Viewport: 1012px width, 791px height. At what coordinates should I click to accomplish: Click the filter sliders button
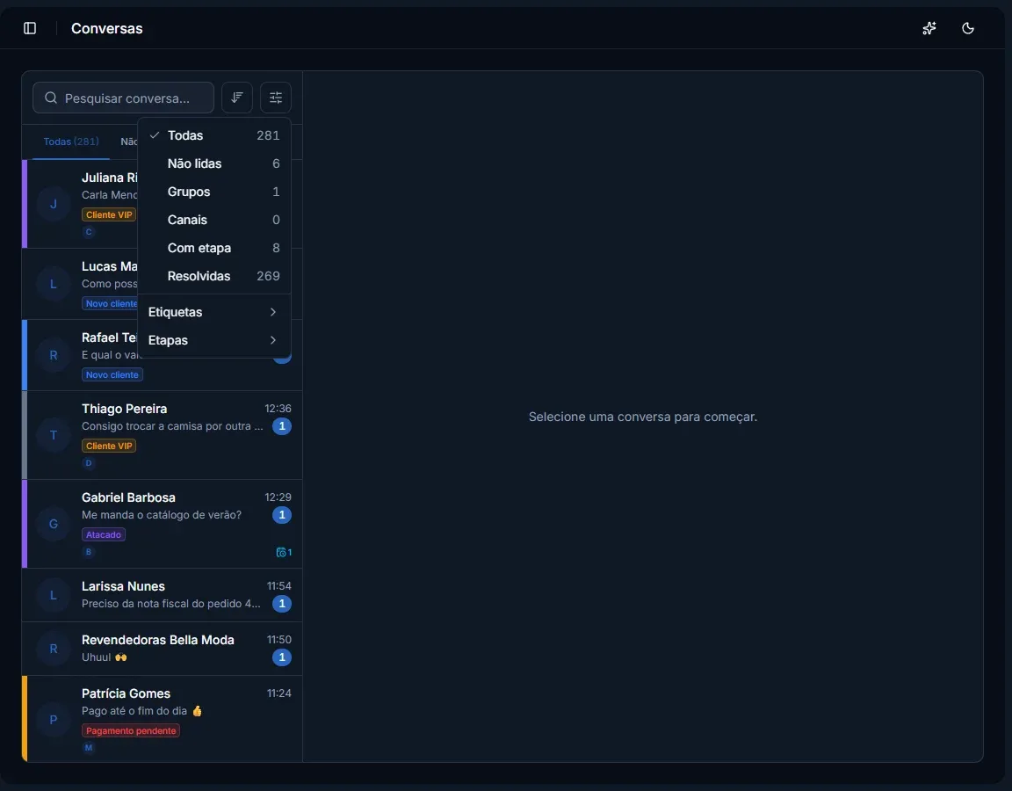(276, 98)
